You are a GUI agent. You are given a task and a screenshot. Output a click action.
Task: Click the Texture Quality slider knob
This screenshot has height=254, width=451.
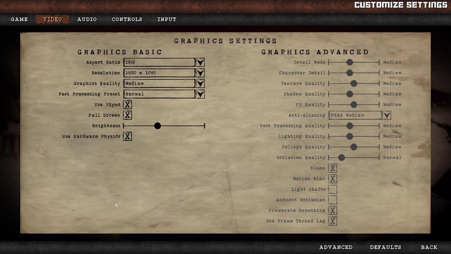pyautogui.click(x=354, y=84)
